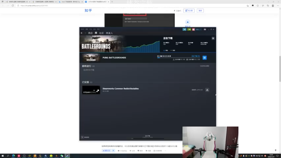Pause the PUBG: BATTLEGROUNDS download
Image resolution: width=281 pixels, height=158 pixels.
[x=204, y=58]
